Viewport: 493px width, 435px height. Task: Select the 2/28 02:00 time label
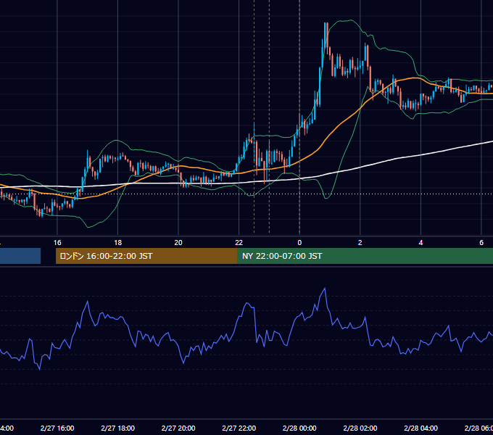point(360,428)
